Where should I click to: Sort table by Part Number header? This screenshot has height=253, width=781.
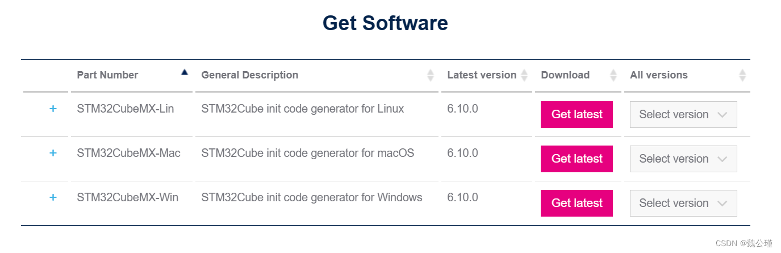(107, 75)
